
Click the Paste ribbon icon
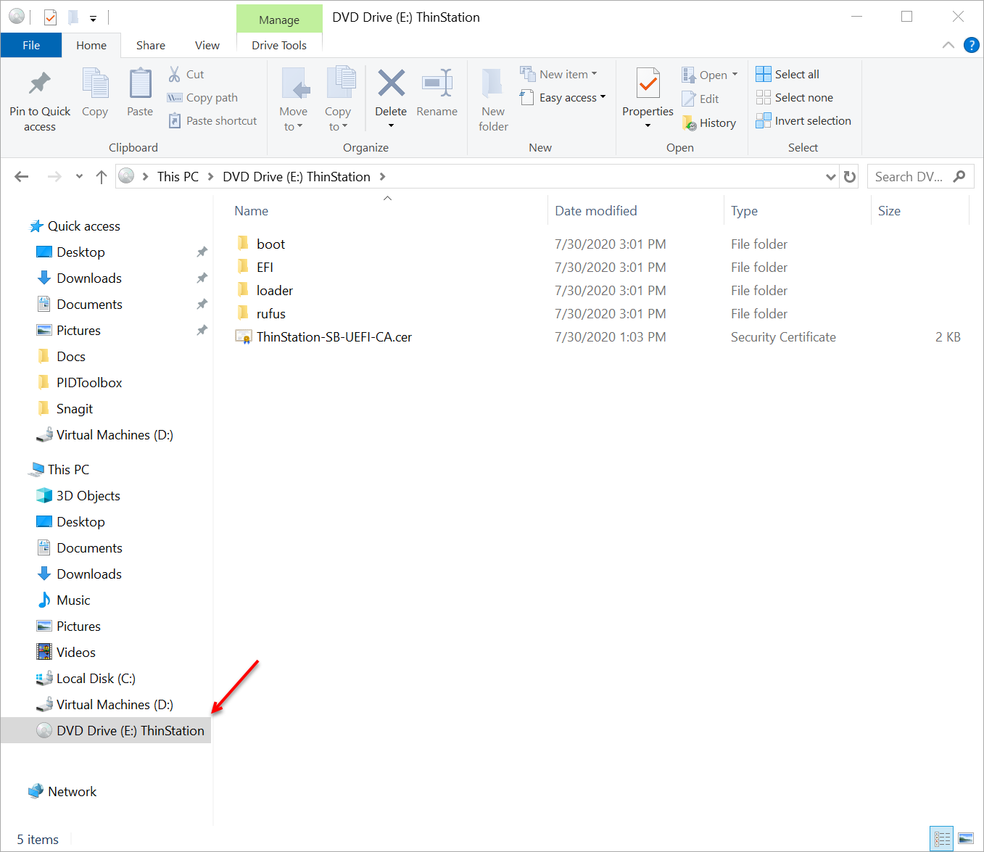140,83
